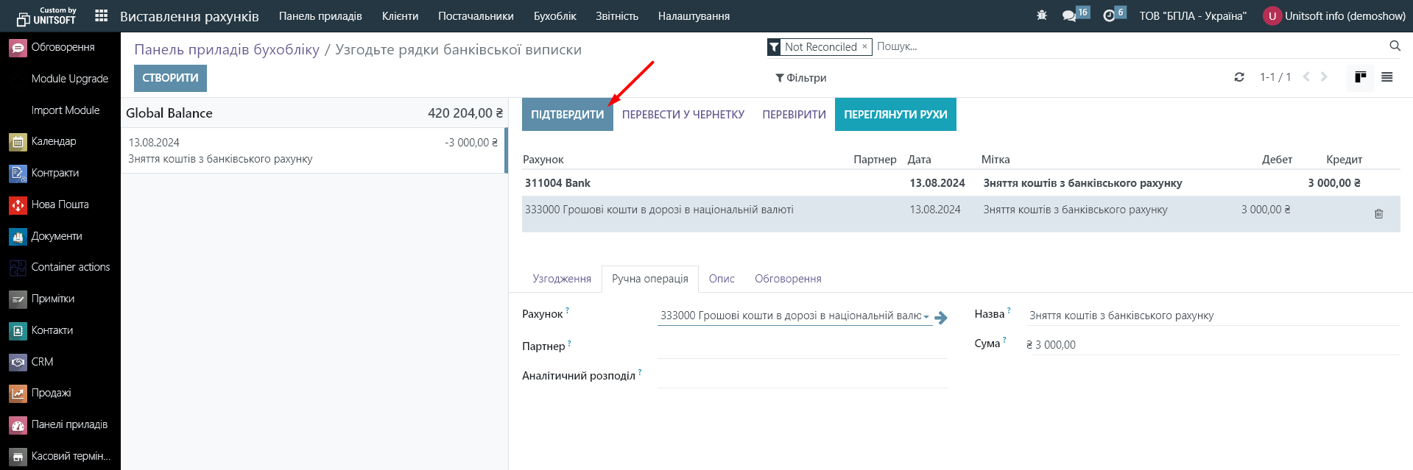The width and height of the screenshot is (1413, 470).
Task: Go to previous record arrow
Action: point(1306,76)
